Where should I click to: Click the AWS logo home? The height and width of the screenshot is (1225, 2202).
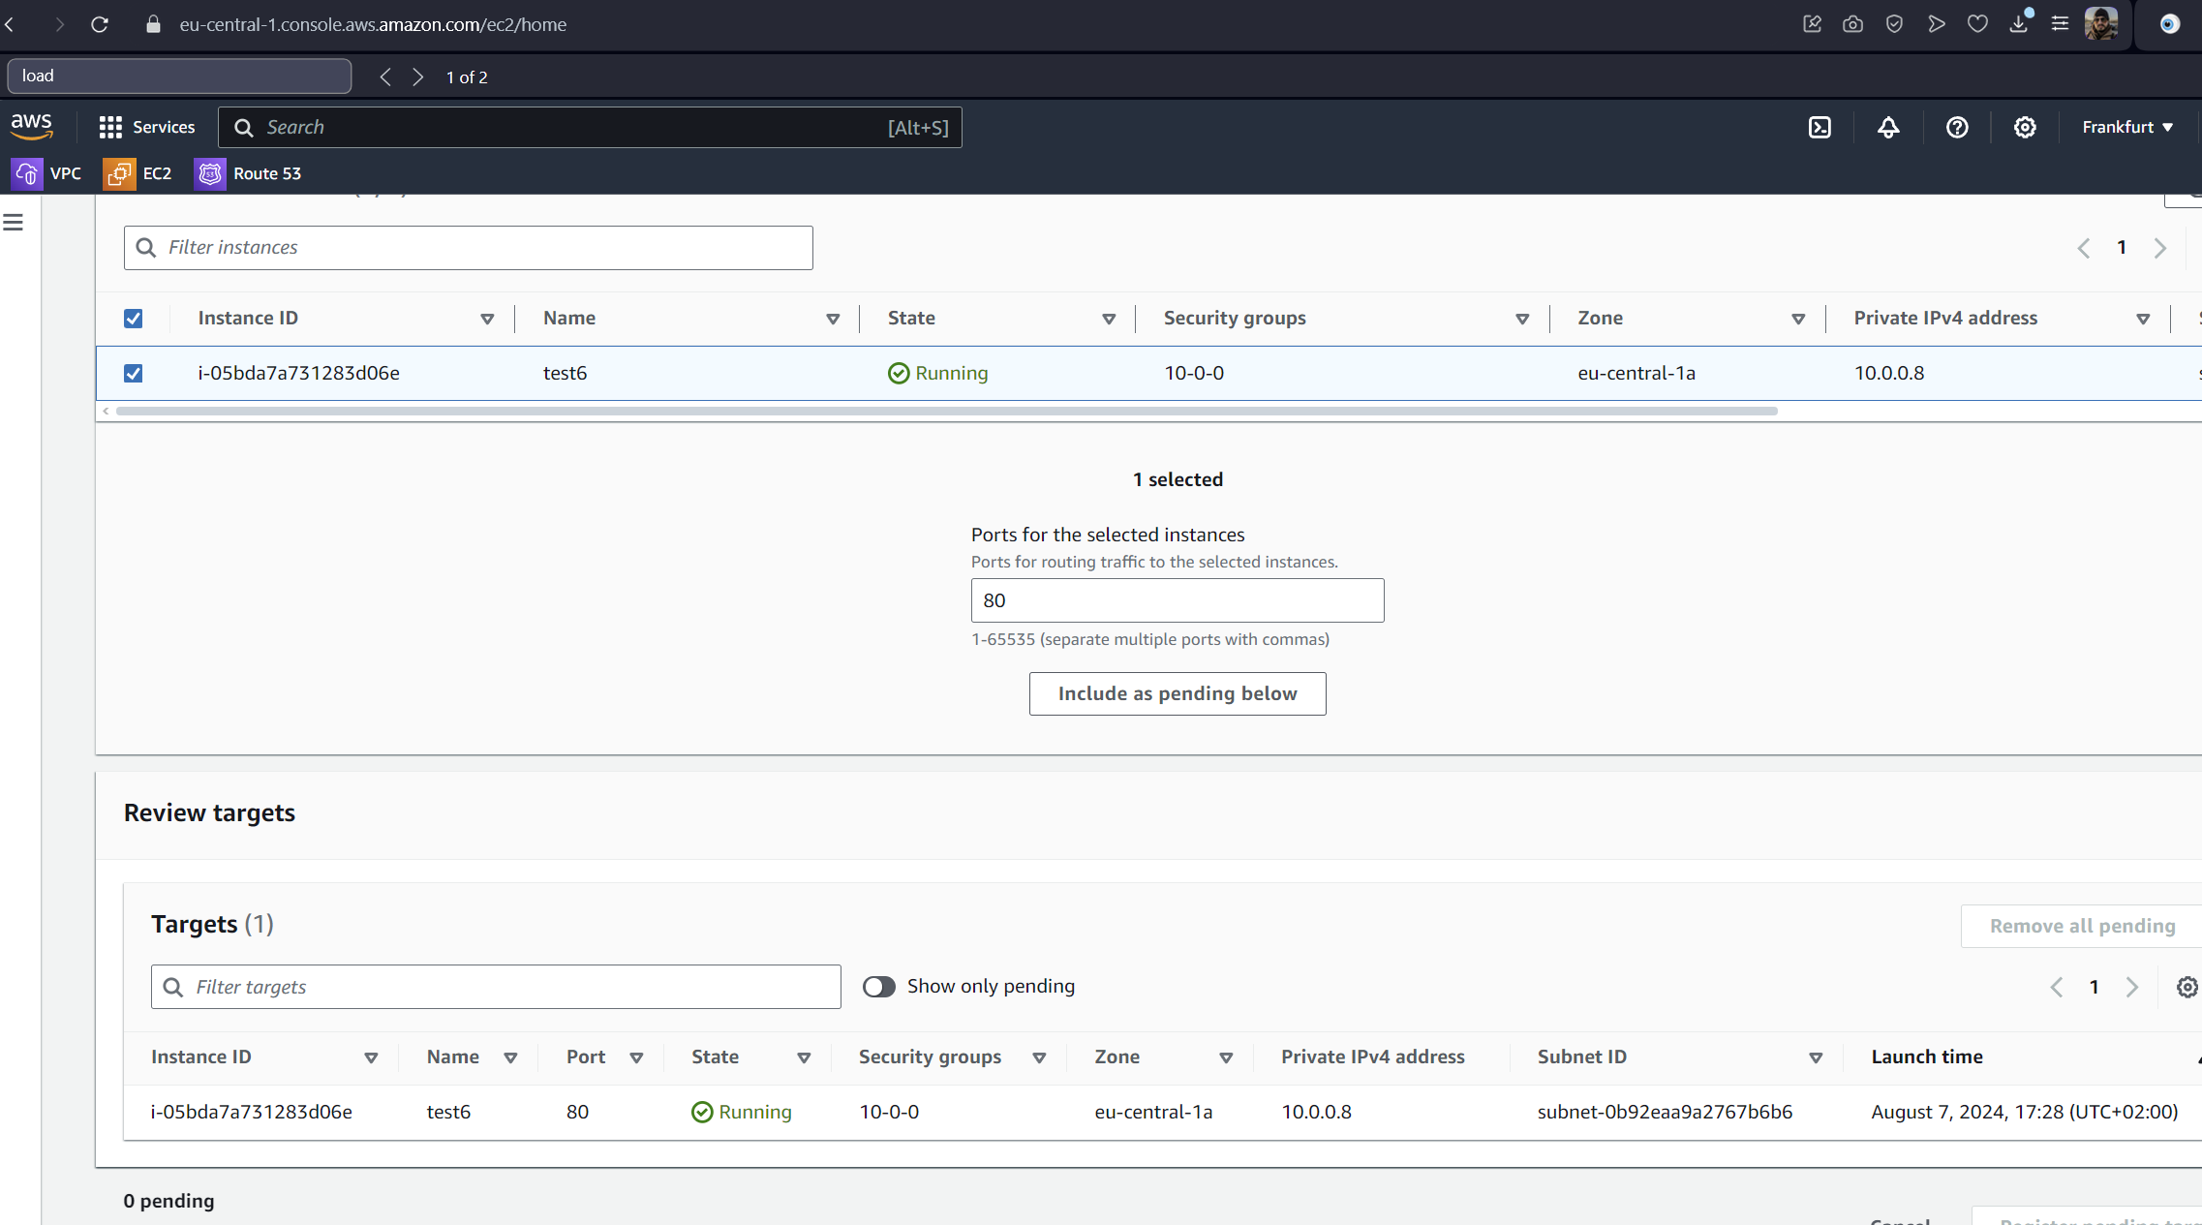32,125
